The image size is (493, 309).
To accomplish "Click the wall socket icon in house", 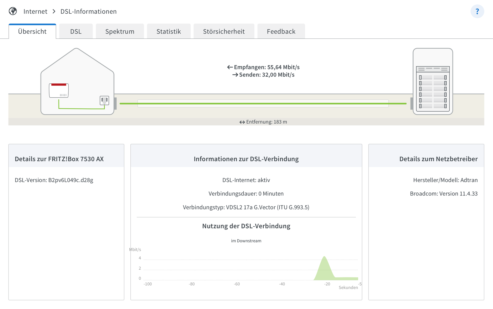I will pyautogui.click(x=104, y=100).
